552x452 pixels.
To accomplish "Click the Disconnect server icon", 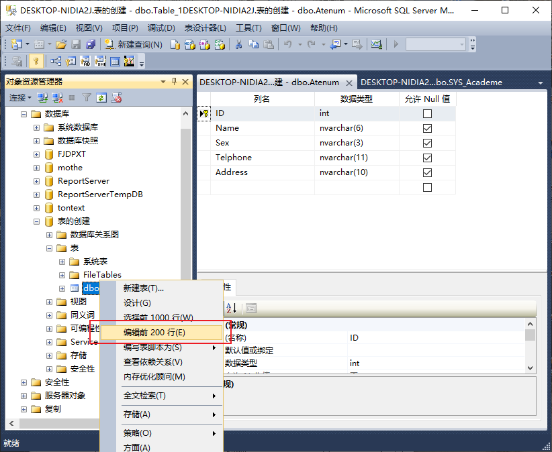I will click(x=57, y=97).
